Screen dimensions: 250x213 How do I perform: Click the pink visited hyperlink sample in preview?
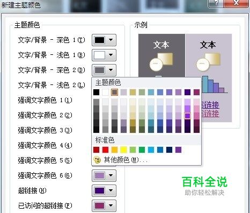[x=210, y=113]
